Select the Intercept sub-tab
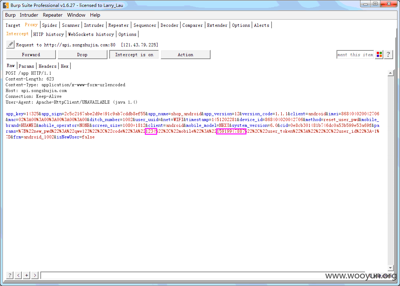This screenshot has width=400, height=286. coord(17,34)
